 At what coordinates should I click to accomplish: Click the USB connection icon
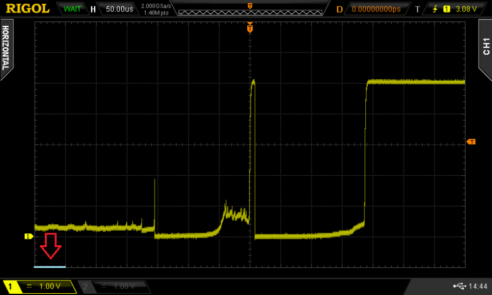457,287
